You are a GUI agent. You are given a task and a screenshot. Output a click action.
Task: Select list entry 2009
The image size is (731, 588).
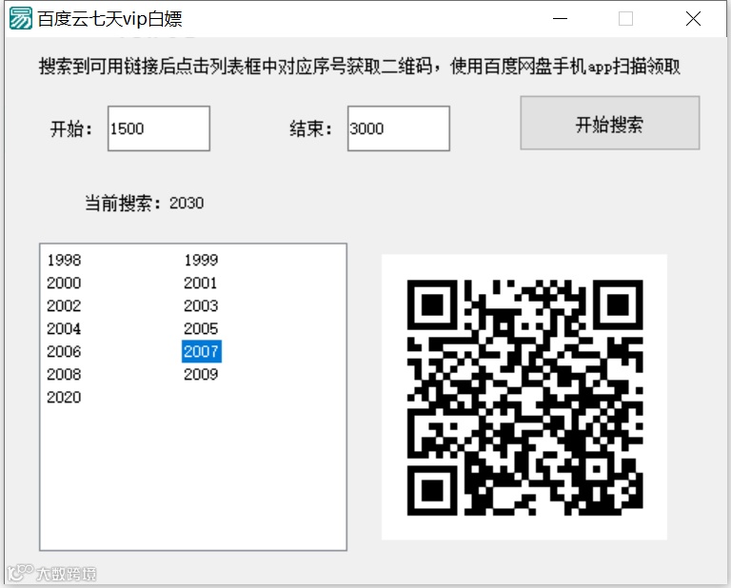tap(201, 374)
